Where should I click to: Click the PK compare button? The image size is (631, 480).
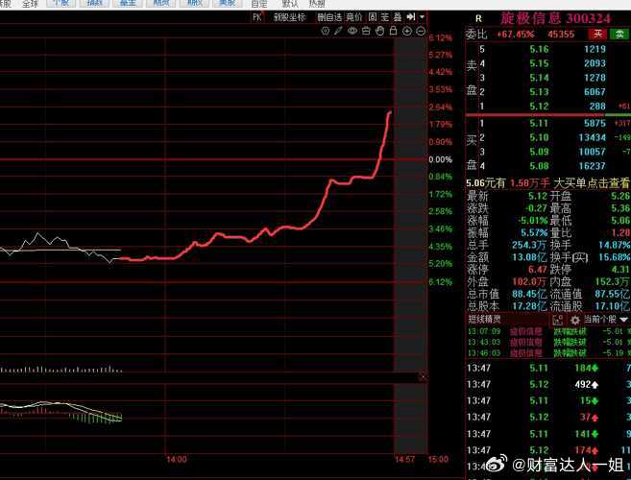coord(257,17)
